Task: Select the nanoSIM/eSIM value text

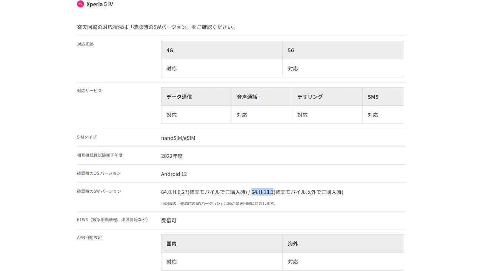Action: pyautogui.click(x=177, y=138)
